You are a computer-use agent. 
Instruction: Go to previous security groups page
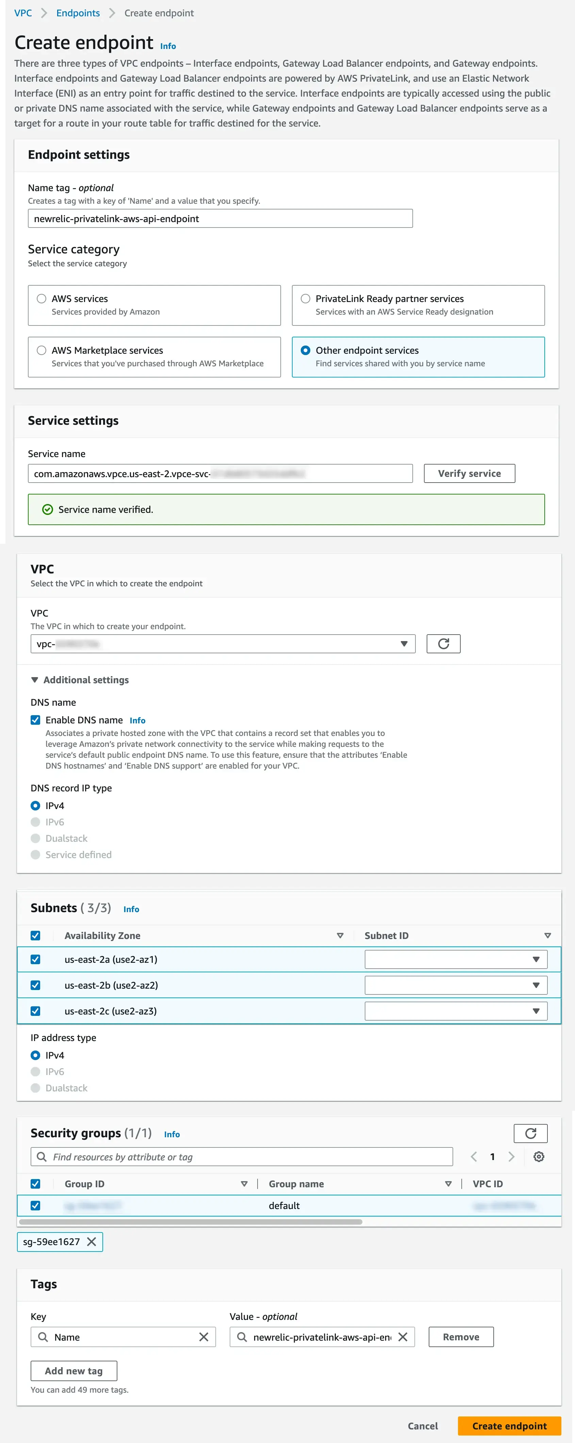click(x=474, y=1157)
